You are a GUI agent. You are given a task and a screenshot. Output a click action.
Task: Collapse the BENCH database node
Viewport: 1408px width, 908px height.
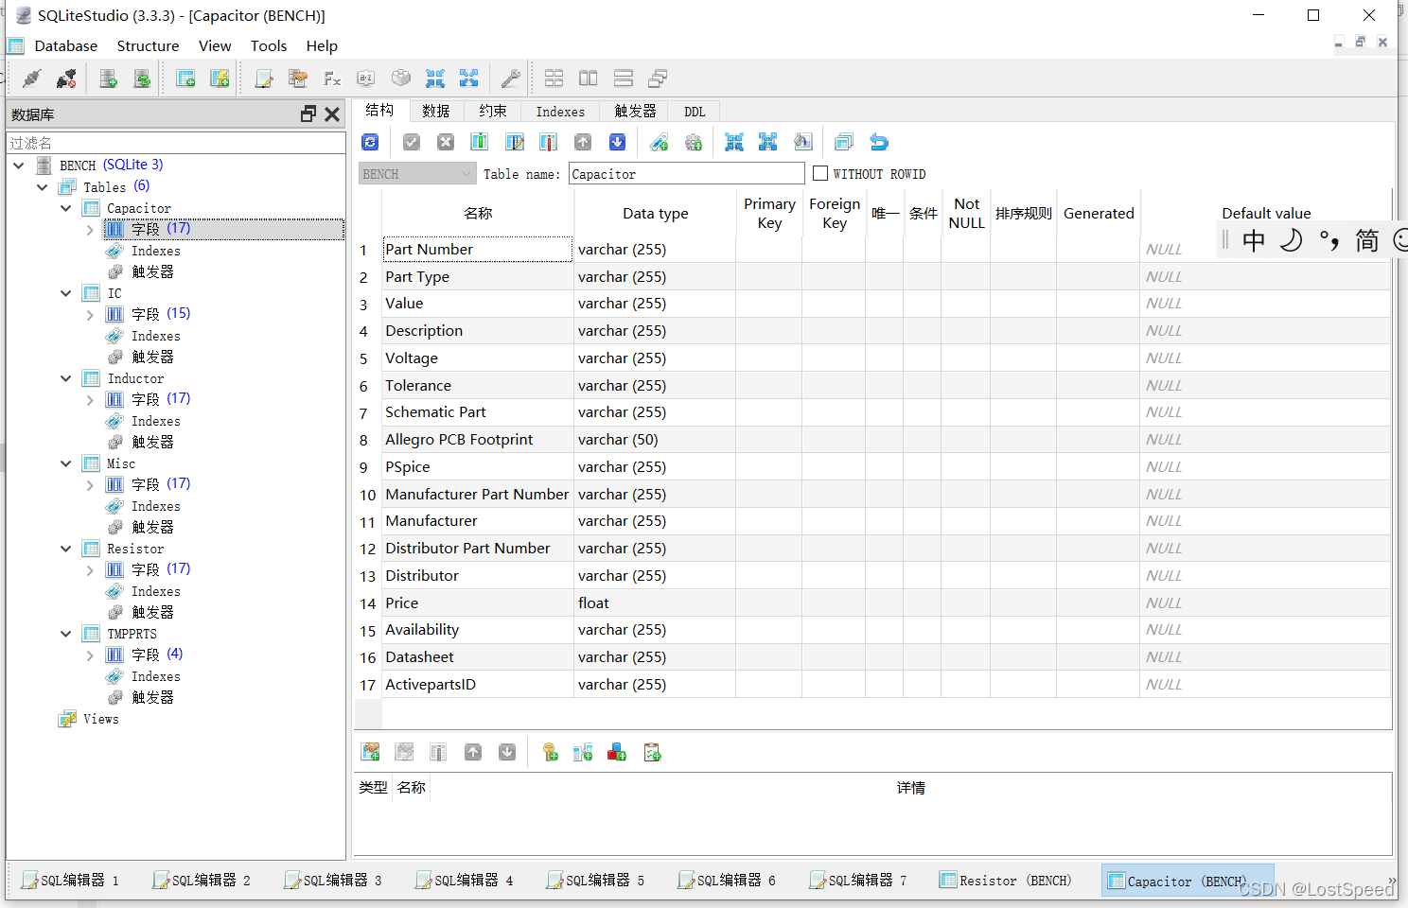(19, 166)
